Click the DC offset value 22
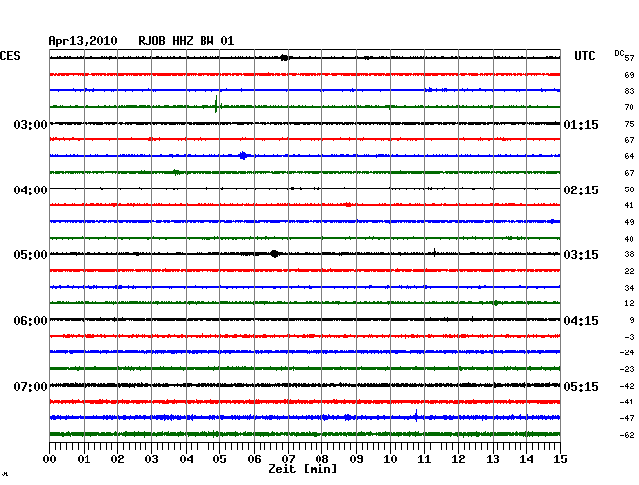The height and width of the screenshot is (485, 639). [x=629, y=271]
